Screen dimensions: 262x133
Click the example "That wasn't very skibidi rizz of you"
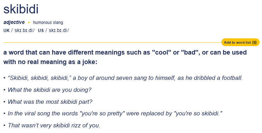pyautogui.click(x=54, y=125)
